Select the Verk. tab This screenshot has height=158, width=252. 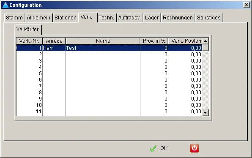click(x=88, y=17)
